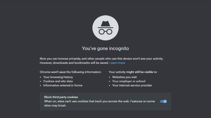211x118 pixels.
Task: Click "Your employer or school" list item
Action: (129, 81)
